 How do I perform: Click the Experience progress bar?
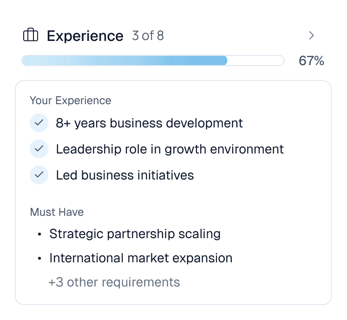pyautogui.click(x=153, y=60)
